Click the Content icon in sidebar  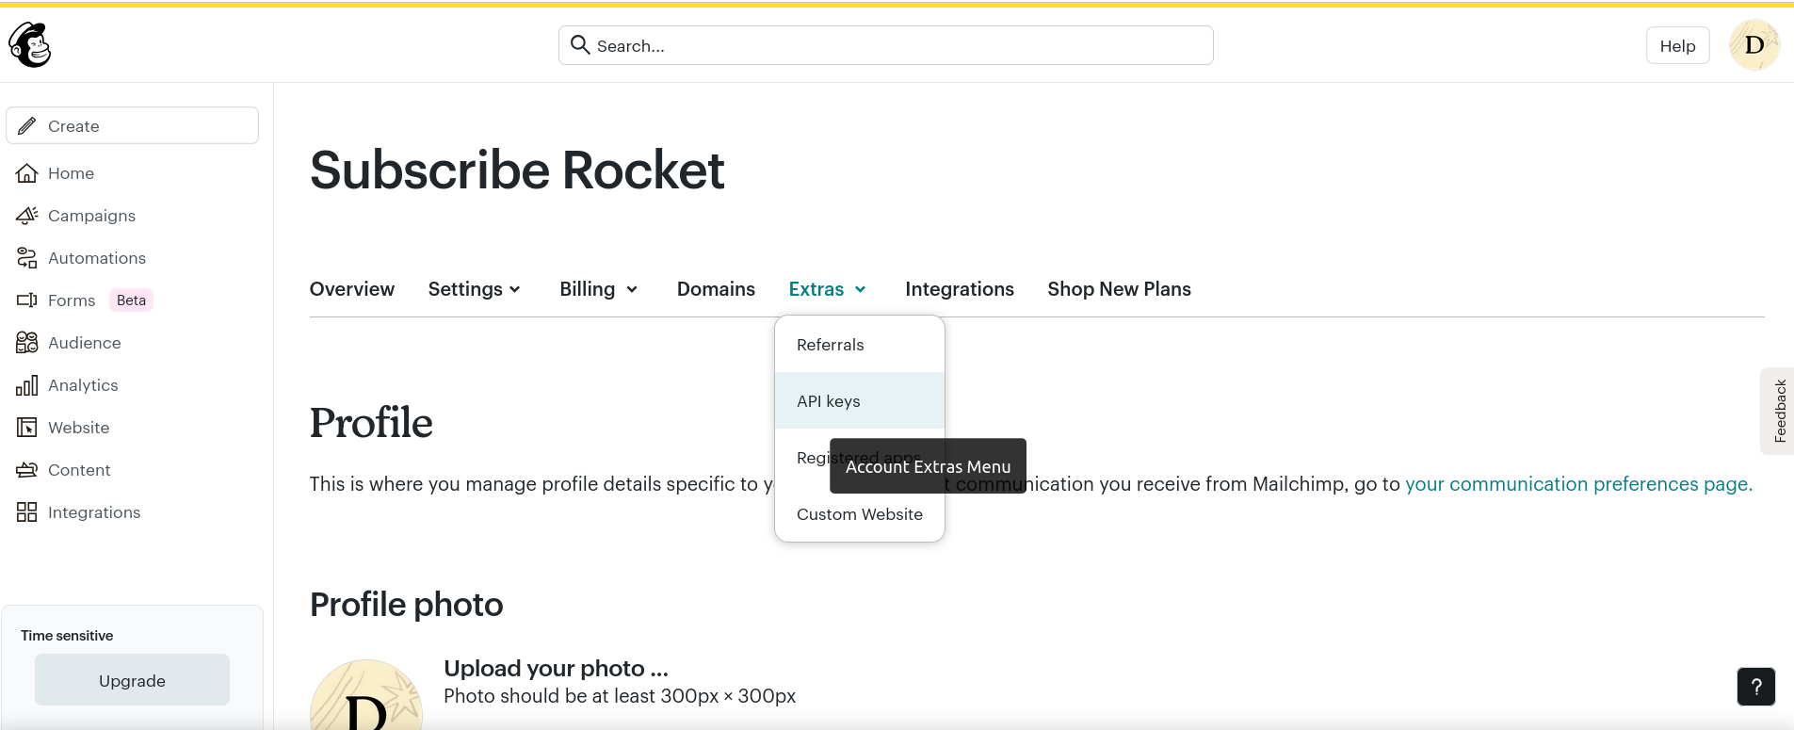click(x=27, y=470)
